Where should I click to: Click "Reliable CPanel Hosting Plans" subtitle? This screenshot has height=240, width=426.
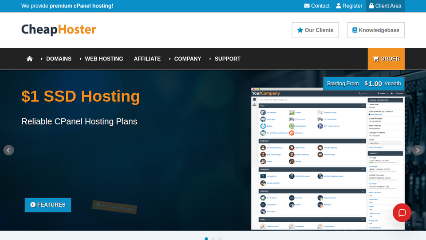(79, 121)
